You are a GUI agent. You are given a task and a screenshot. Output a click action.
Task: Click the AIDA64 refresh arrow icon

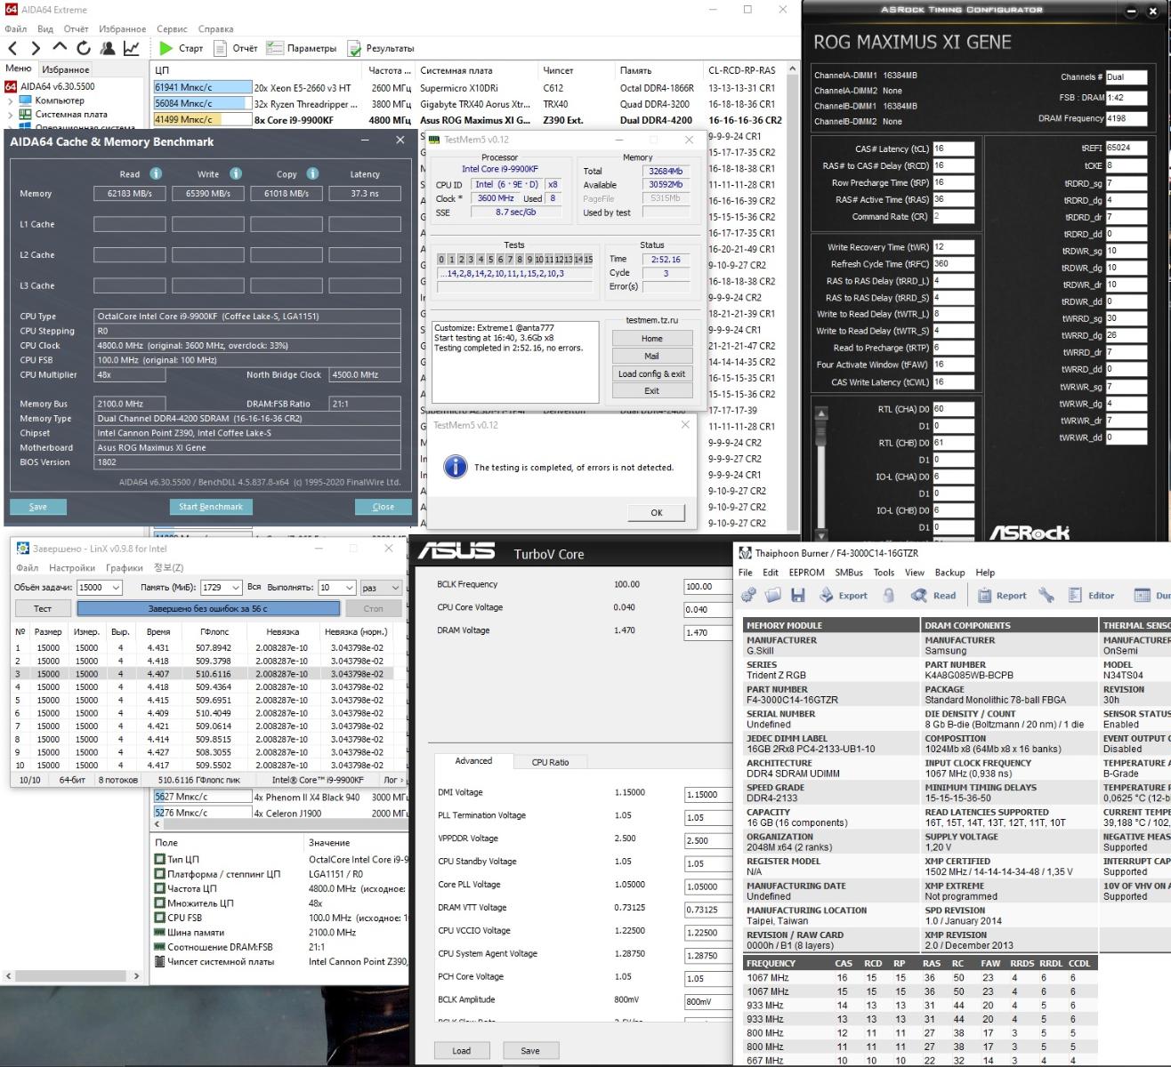pos(84,48)
